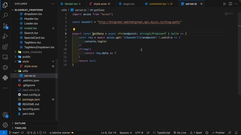Open notifications bell in status bar
The width and height of the screenshot is (241, 135).
coord(236,133)
